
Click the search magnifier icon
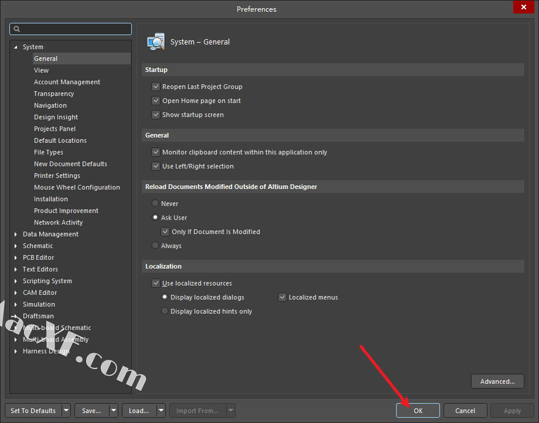[x=16, y=29]
